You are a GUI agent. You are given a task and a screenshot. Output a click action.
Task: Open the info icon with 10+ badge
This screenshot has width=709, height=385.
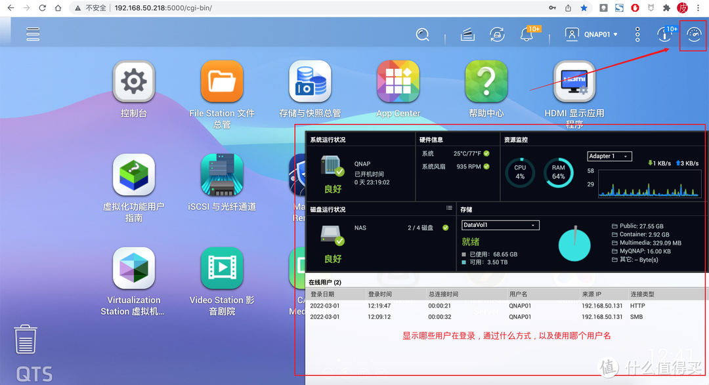(x=664, y=34)
